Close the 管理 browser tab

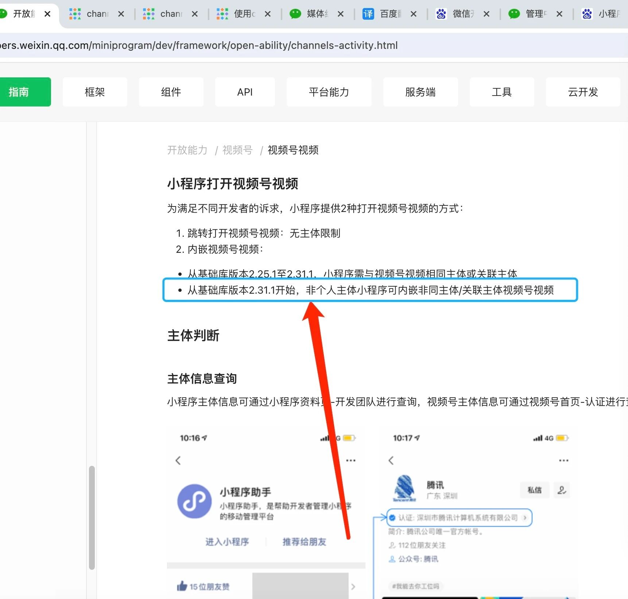(559, 14)
